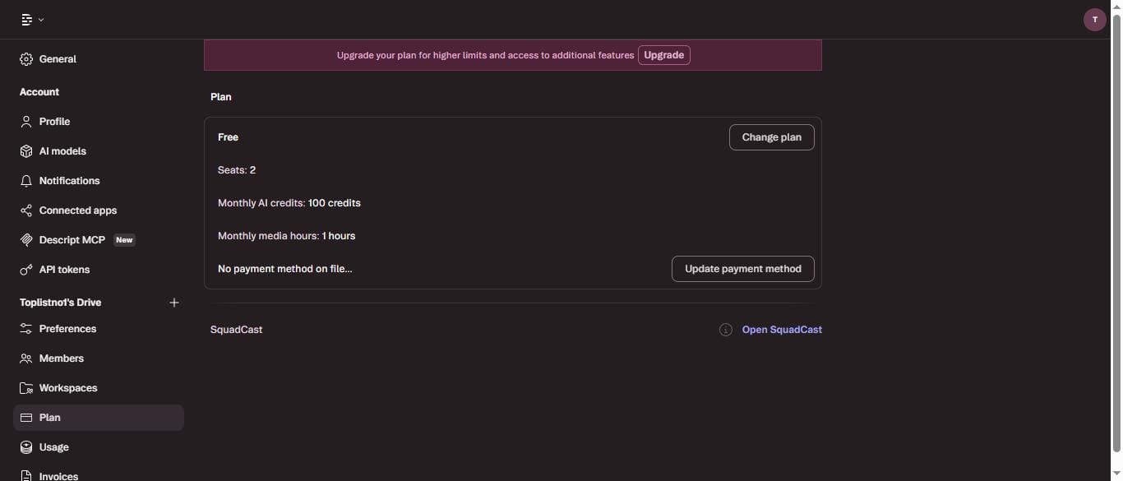Viewport: 1123px width, 481px height.
Task: Click the Free plan name
Action: click(228, 137)
